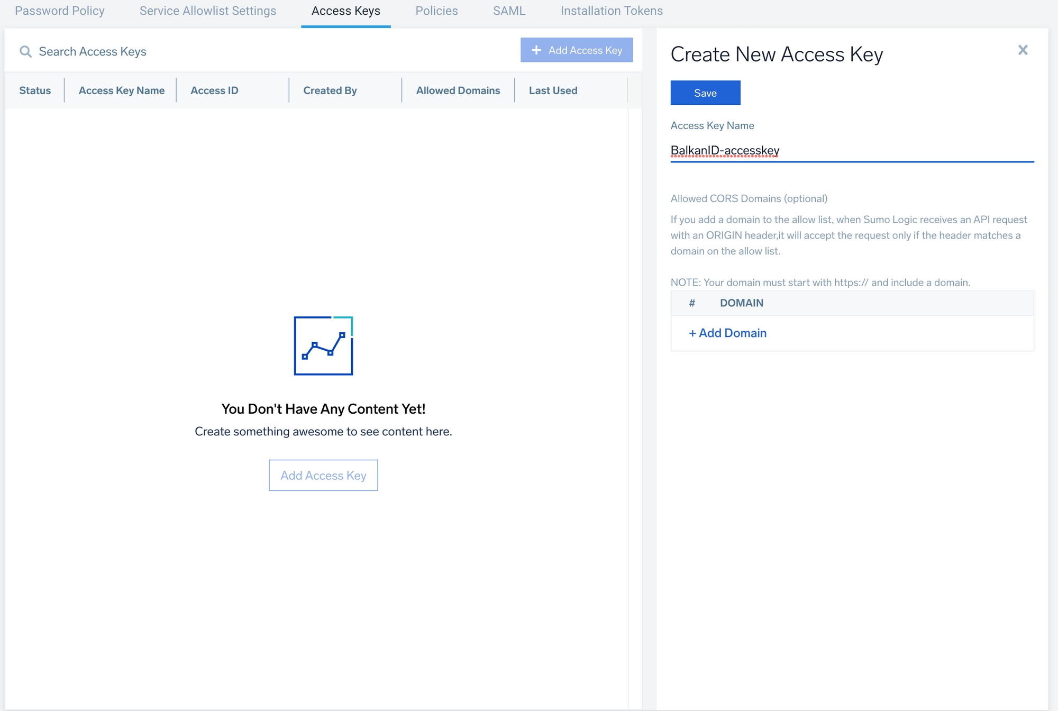Go to the SAML tab
The image size is (1058, 711).
[509, 11]
